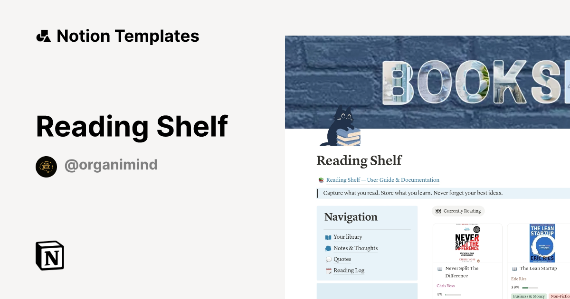Viewport: 570px width, 299px height.
Task: Click the Business & Money tag
Action: pos(529,296)
